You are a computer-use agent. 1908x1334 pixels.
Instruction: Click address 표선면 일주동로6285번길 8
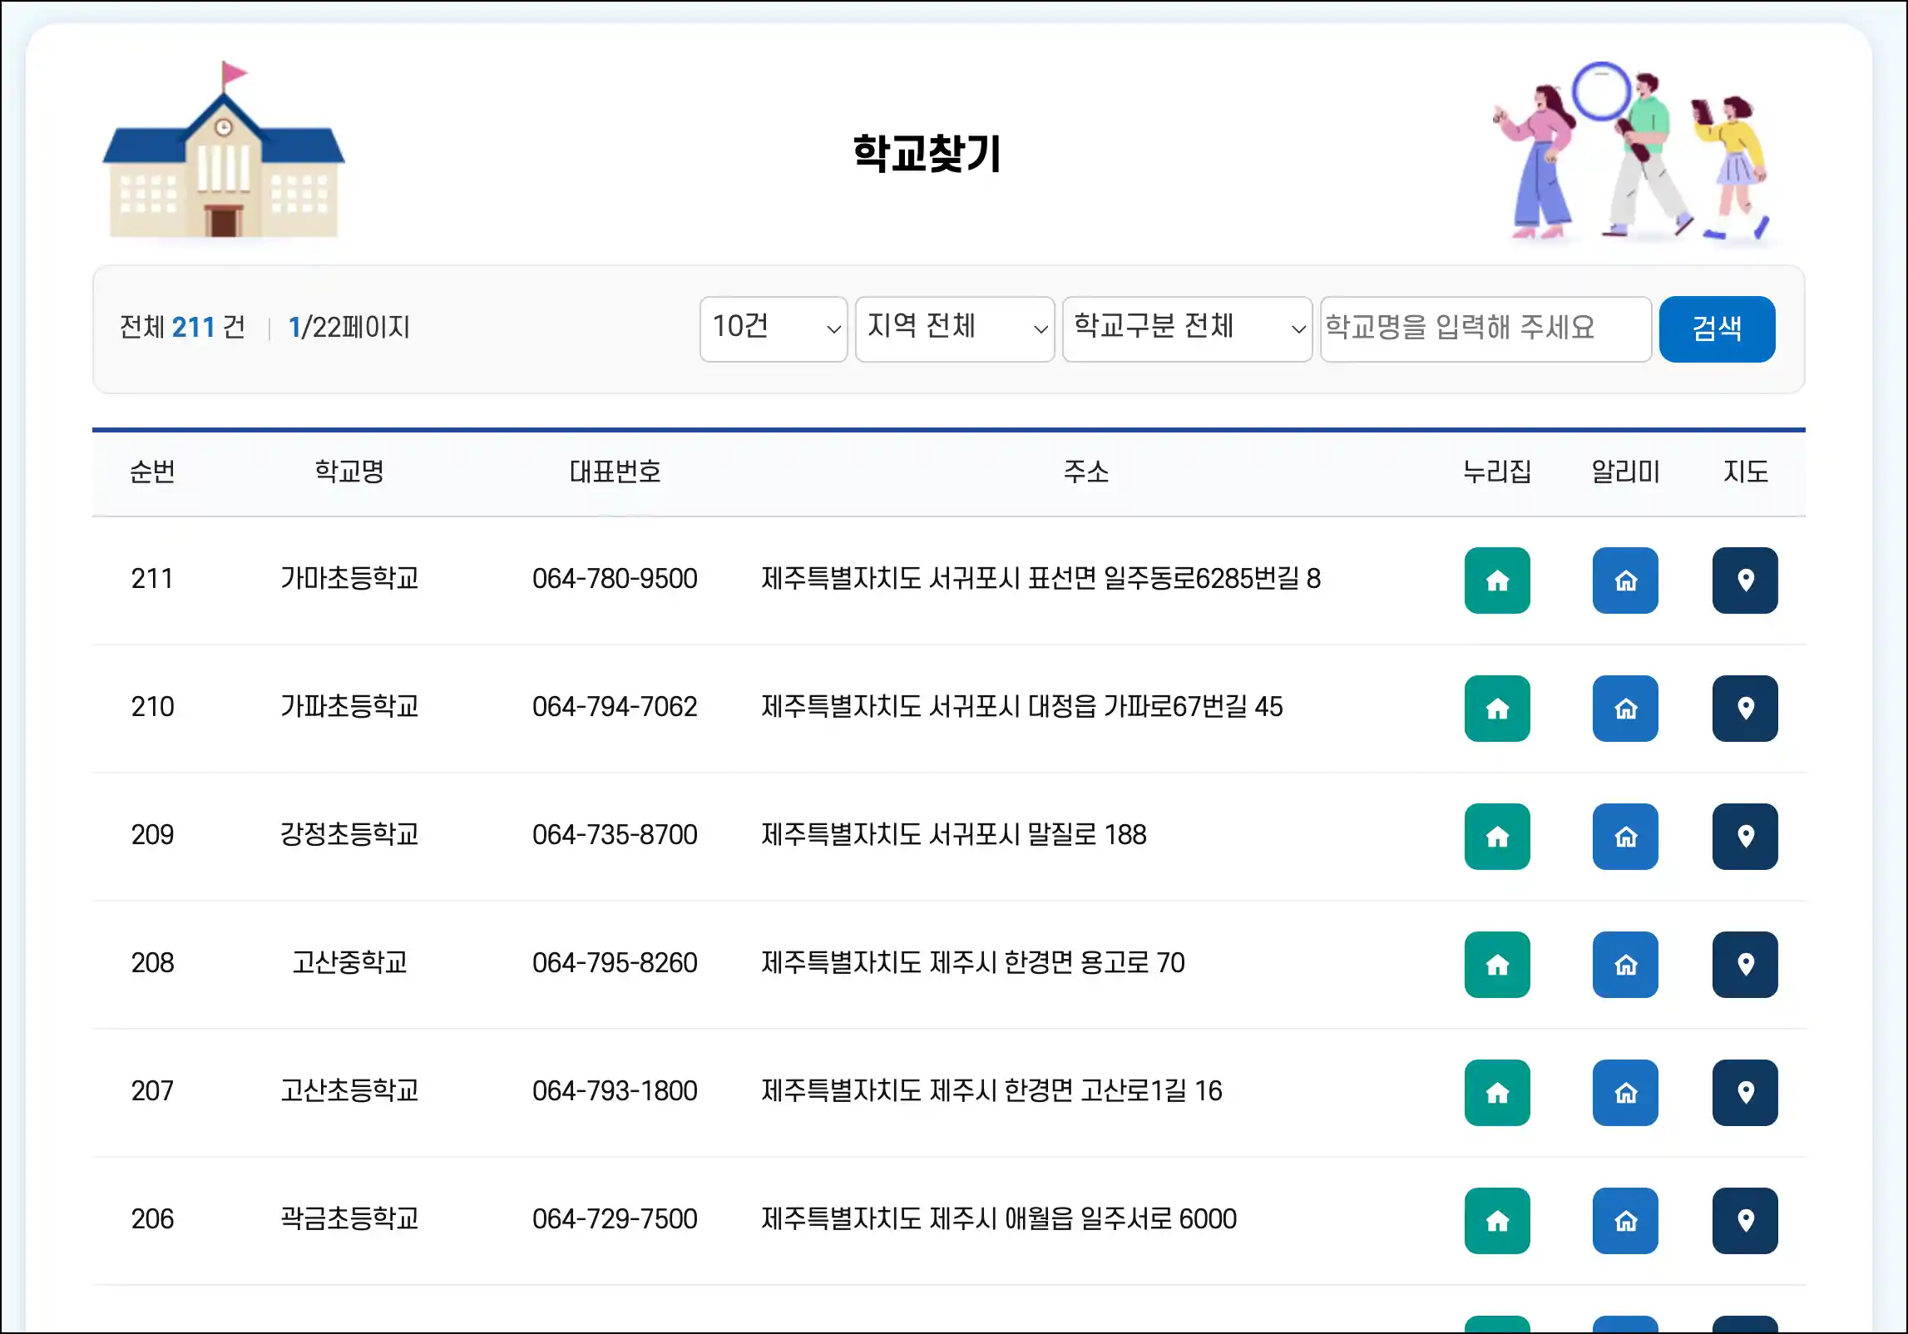[x=1174, y=578]
